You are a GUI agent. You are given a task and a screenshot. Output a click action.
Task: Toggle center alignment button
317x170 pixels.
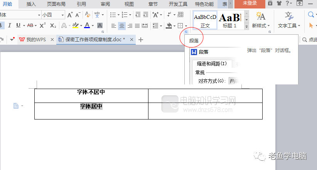click(x=121, y=26)
